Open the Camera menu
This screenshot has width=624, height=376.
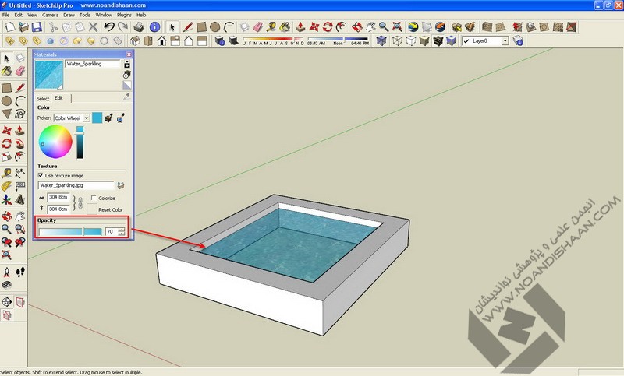49,15
